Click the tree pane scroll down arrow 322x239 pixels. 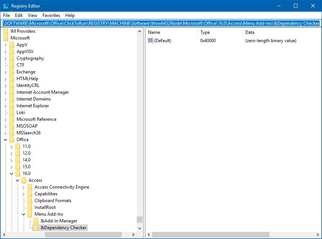click(x=140, y=228)
